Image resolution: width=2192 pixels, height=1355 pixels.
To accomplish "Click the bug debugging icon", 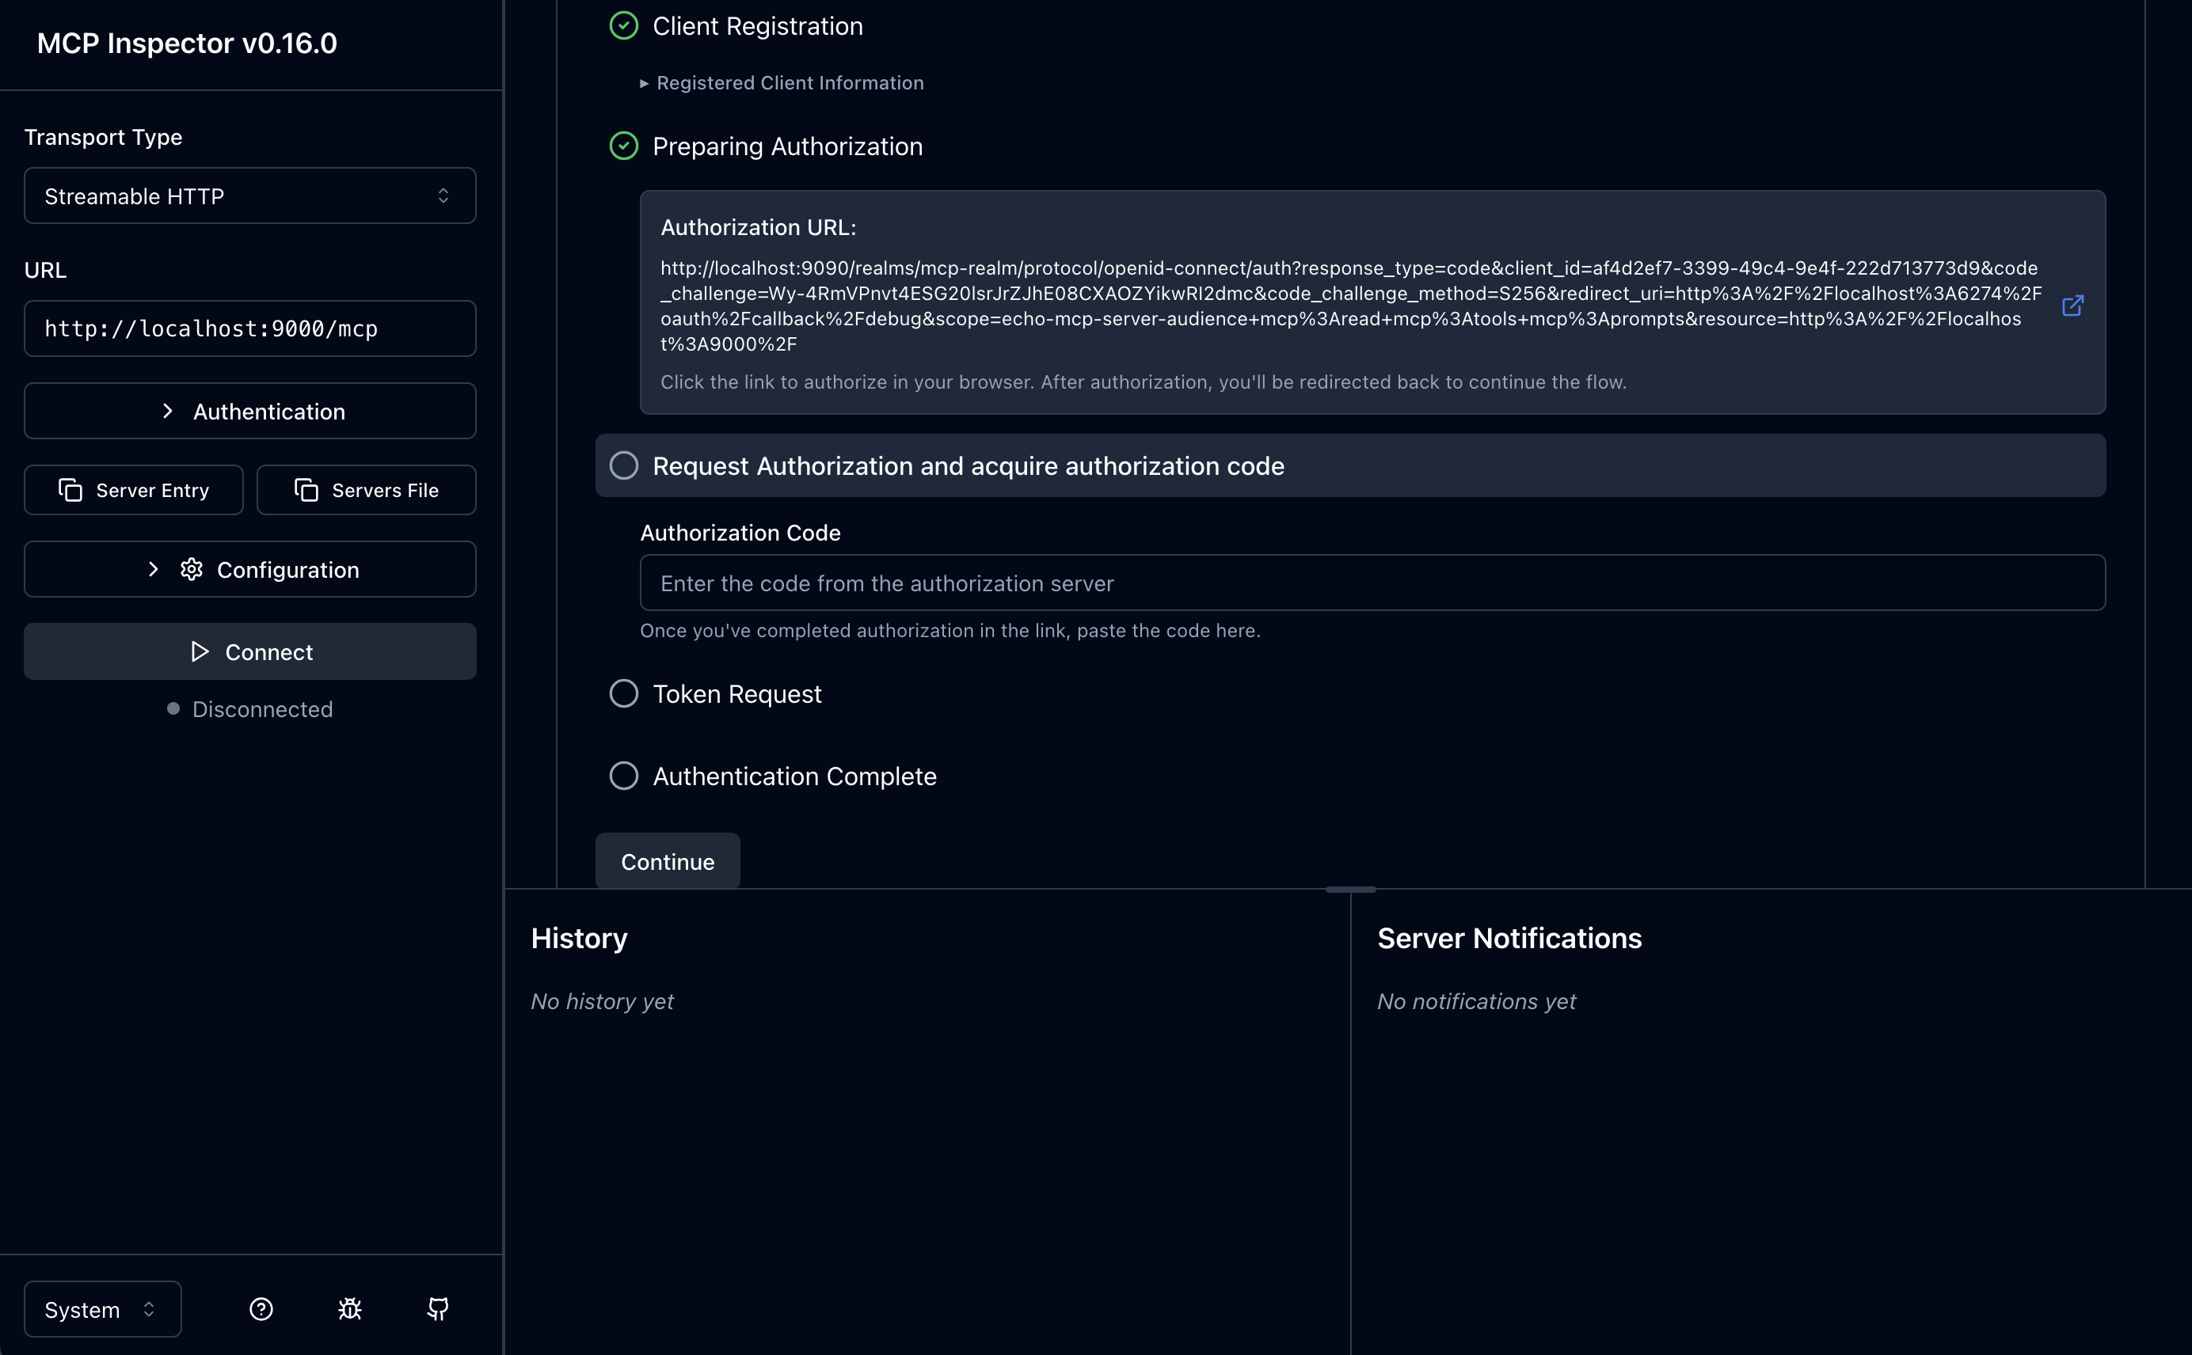I will 350,1309.
